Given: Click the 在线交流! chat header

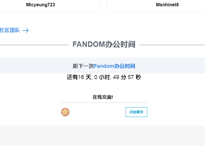Looking at the screenshot, I should tap(103, 97).
